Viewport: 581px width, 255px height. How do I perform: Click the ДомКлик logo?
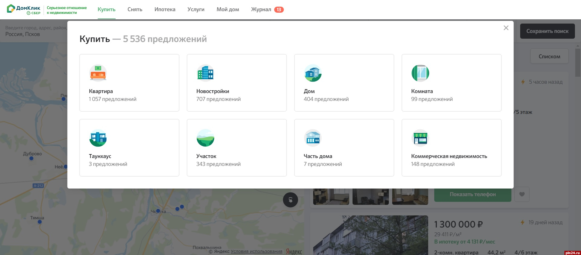pyautogui.click(x=24, y=10)
